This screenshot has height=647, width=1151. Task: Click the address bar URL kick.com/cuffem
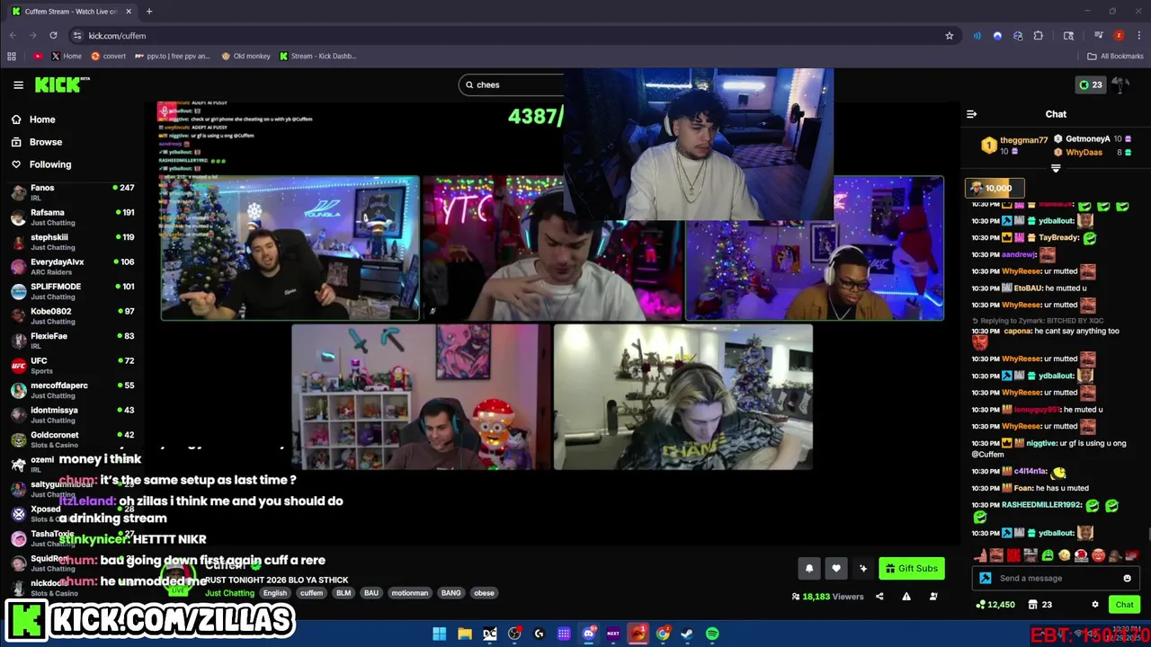pos(117,35)
